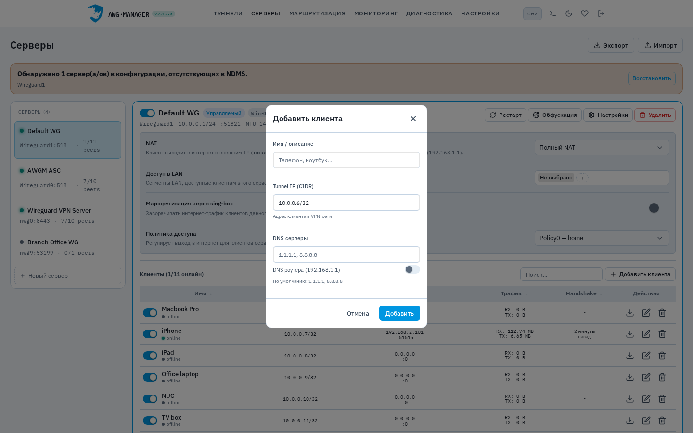Click the Tunnel IP (CIDR) field
The width and height of the screenshot is (693, 433).
346,203
